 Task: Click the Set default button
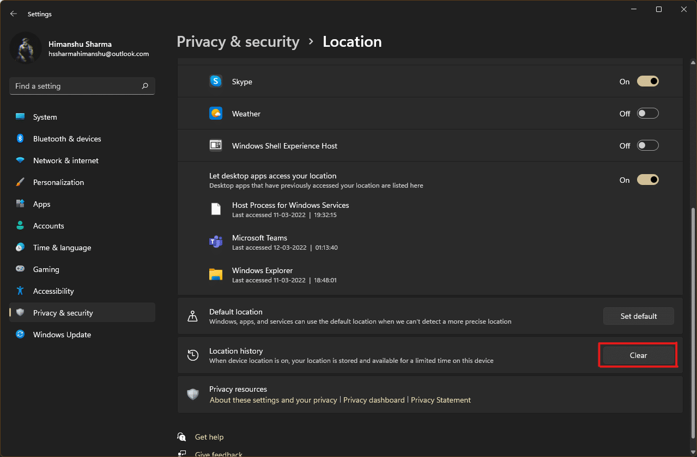639,316
